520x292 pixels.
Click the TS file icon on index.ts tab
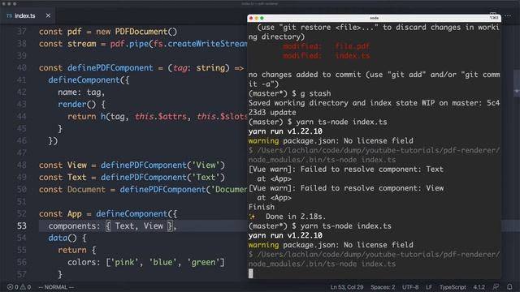click(9, 16)
